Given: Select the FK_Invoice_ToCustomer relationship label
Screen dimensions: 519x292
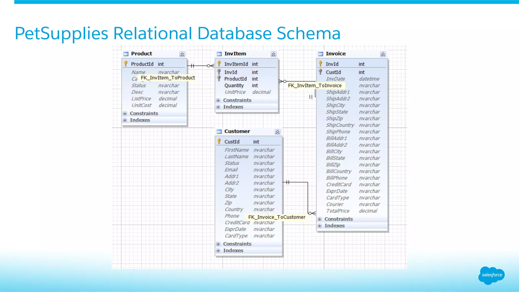Looking at the screenshot, I should pos(277,217).
